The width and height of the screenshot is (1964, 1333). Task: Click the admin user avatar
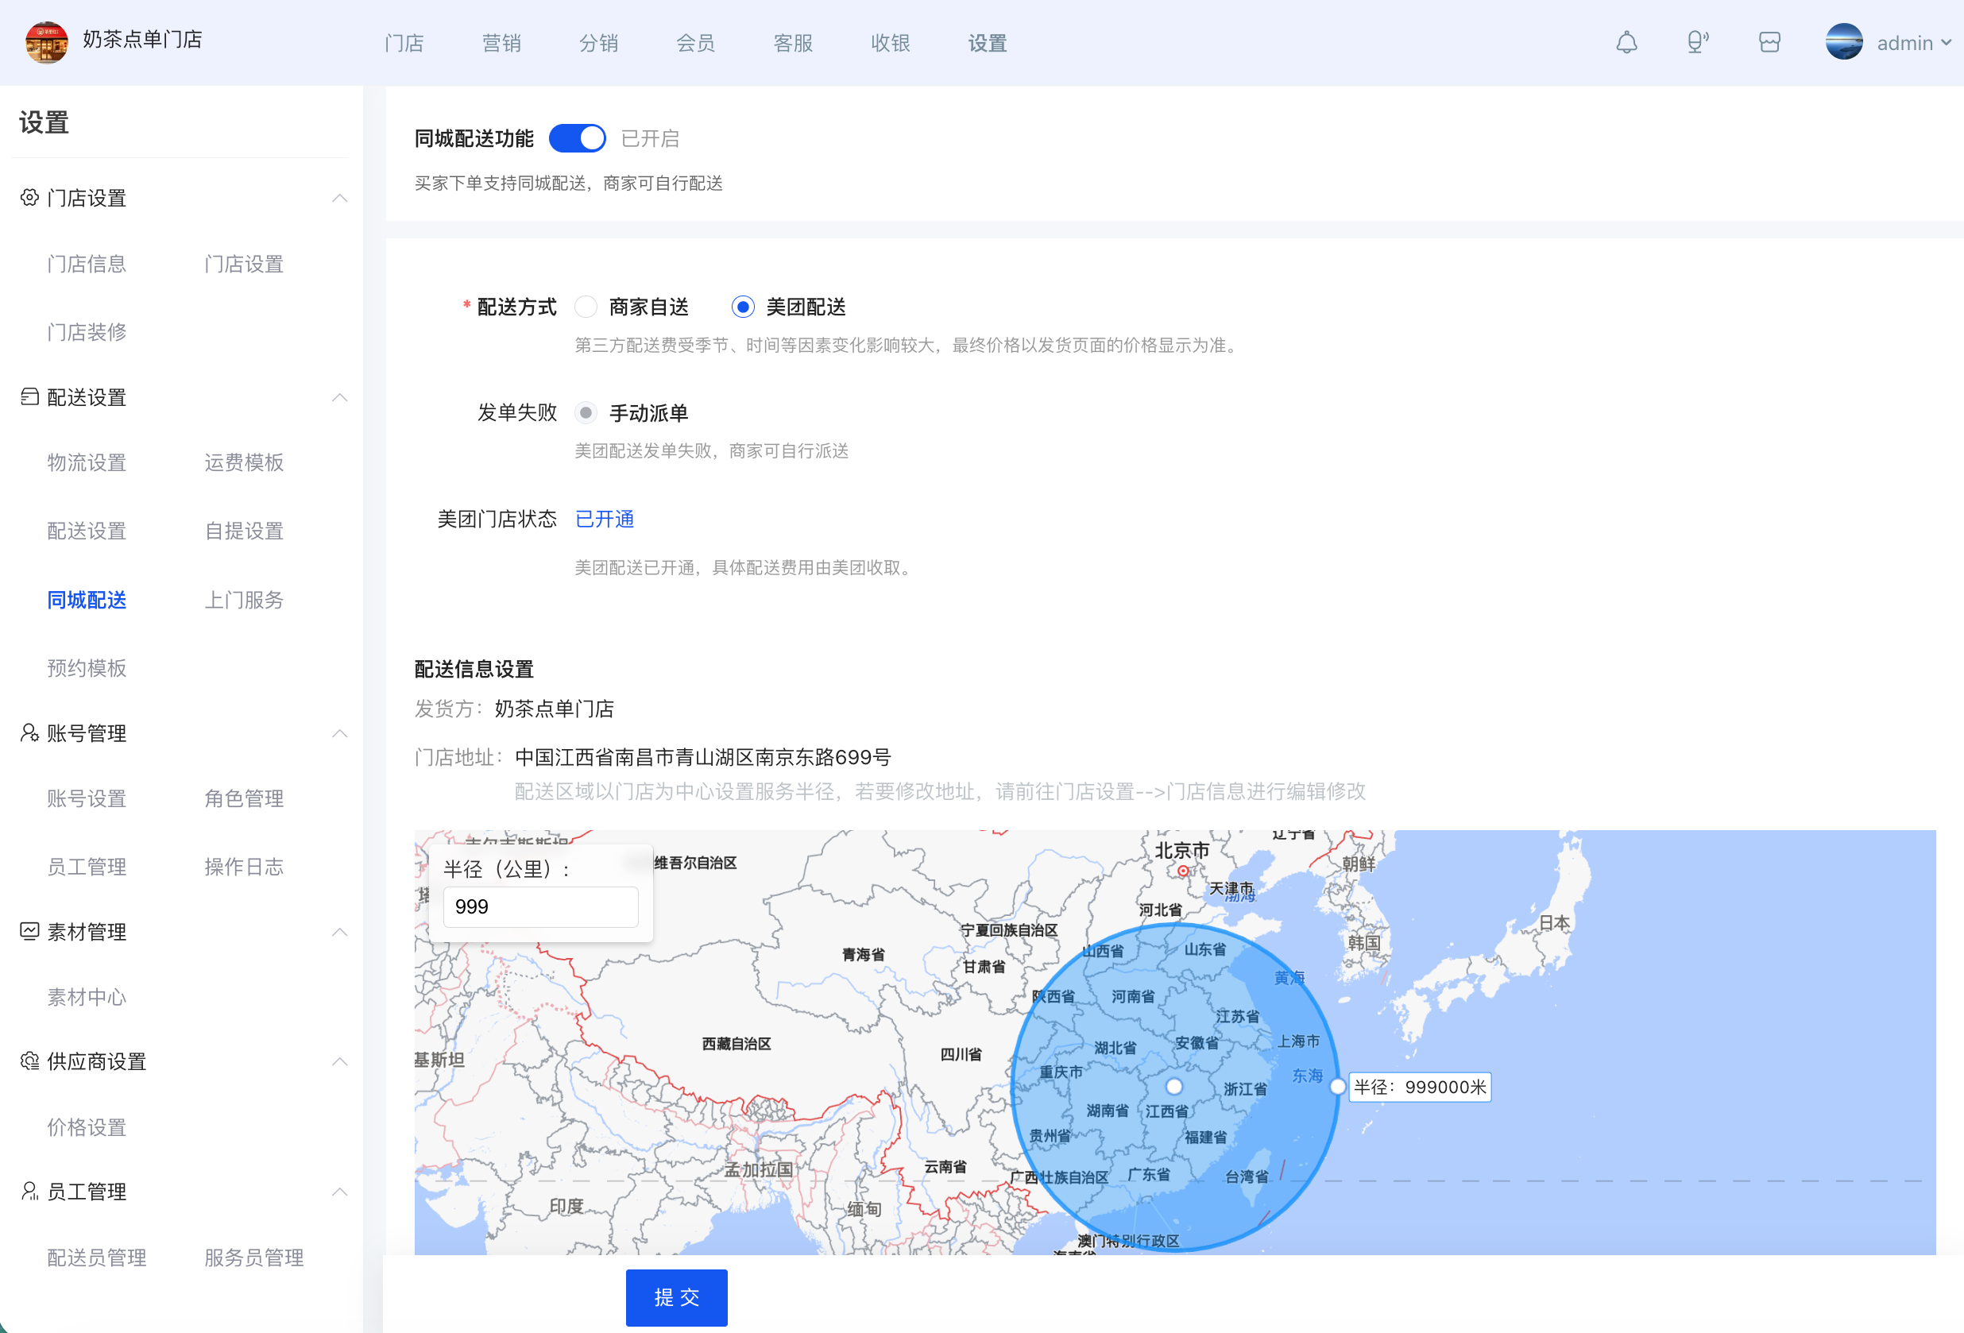click(1844, 42)
